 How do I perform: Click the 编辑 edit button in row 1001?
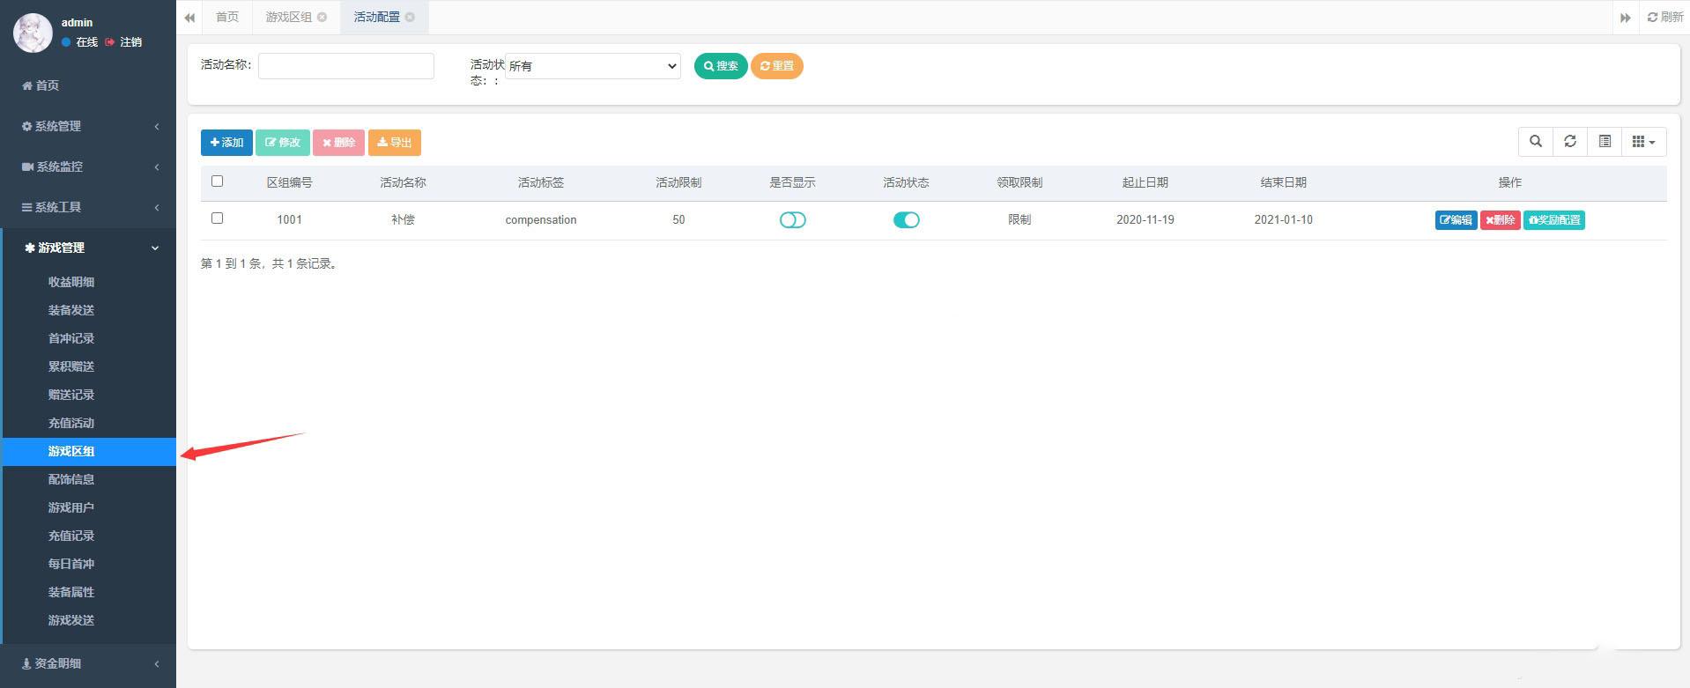(1456, 220)
